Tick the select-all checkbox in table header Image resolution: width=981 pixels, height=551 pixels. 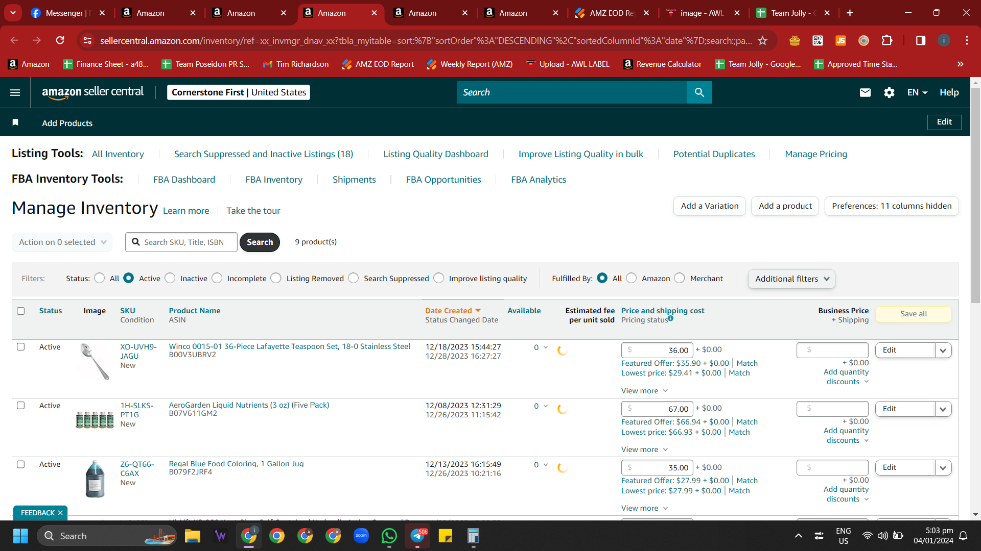click(x=21, y=311)
